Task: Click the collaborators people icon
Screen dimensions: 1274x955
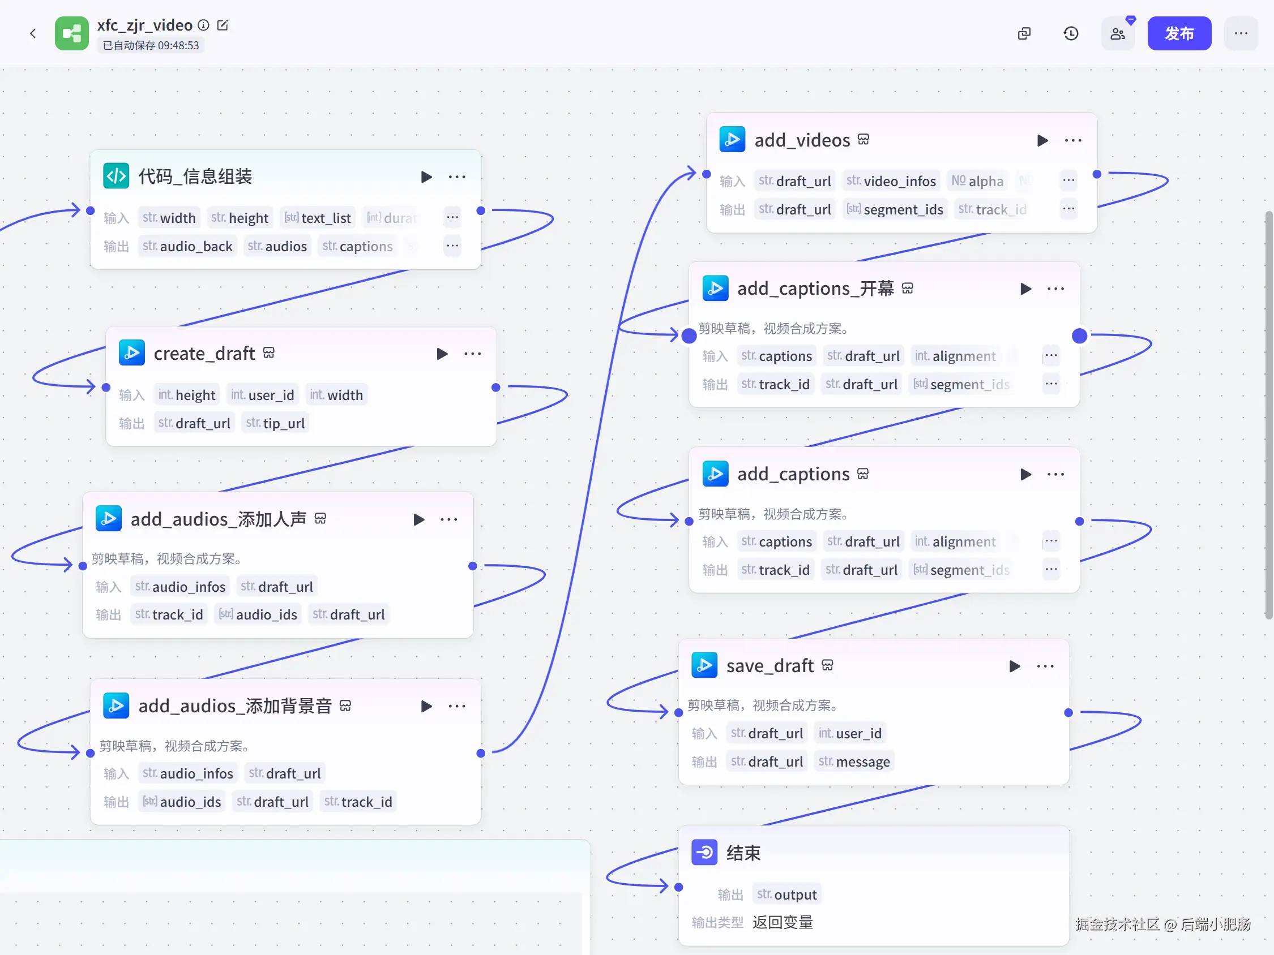Action: point(1117,33)
